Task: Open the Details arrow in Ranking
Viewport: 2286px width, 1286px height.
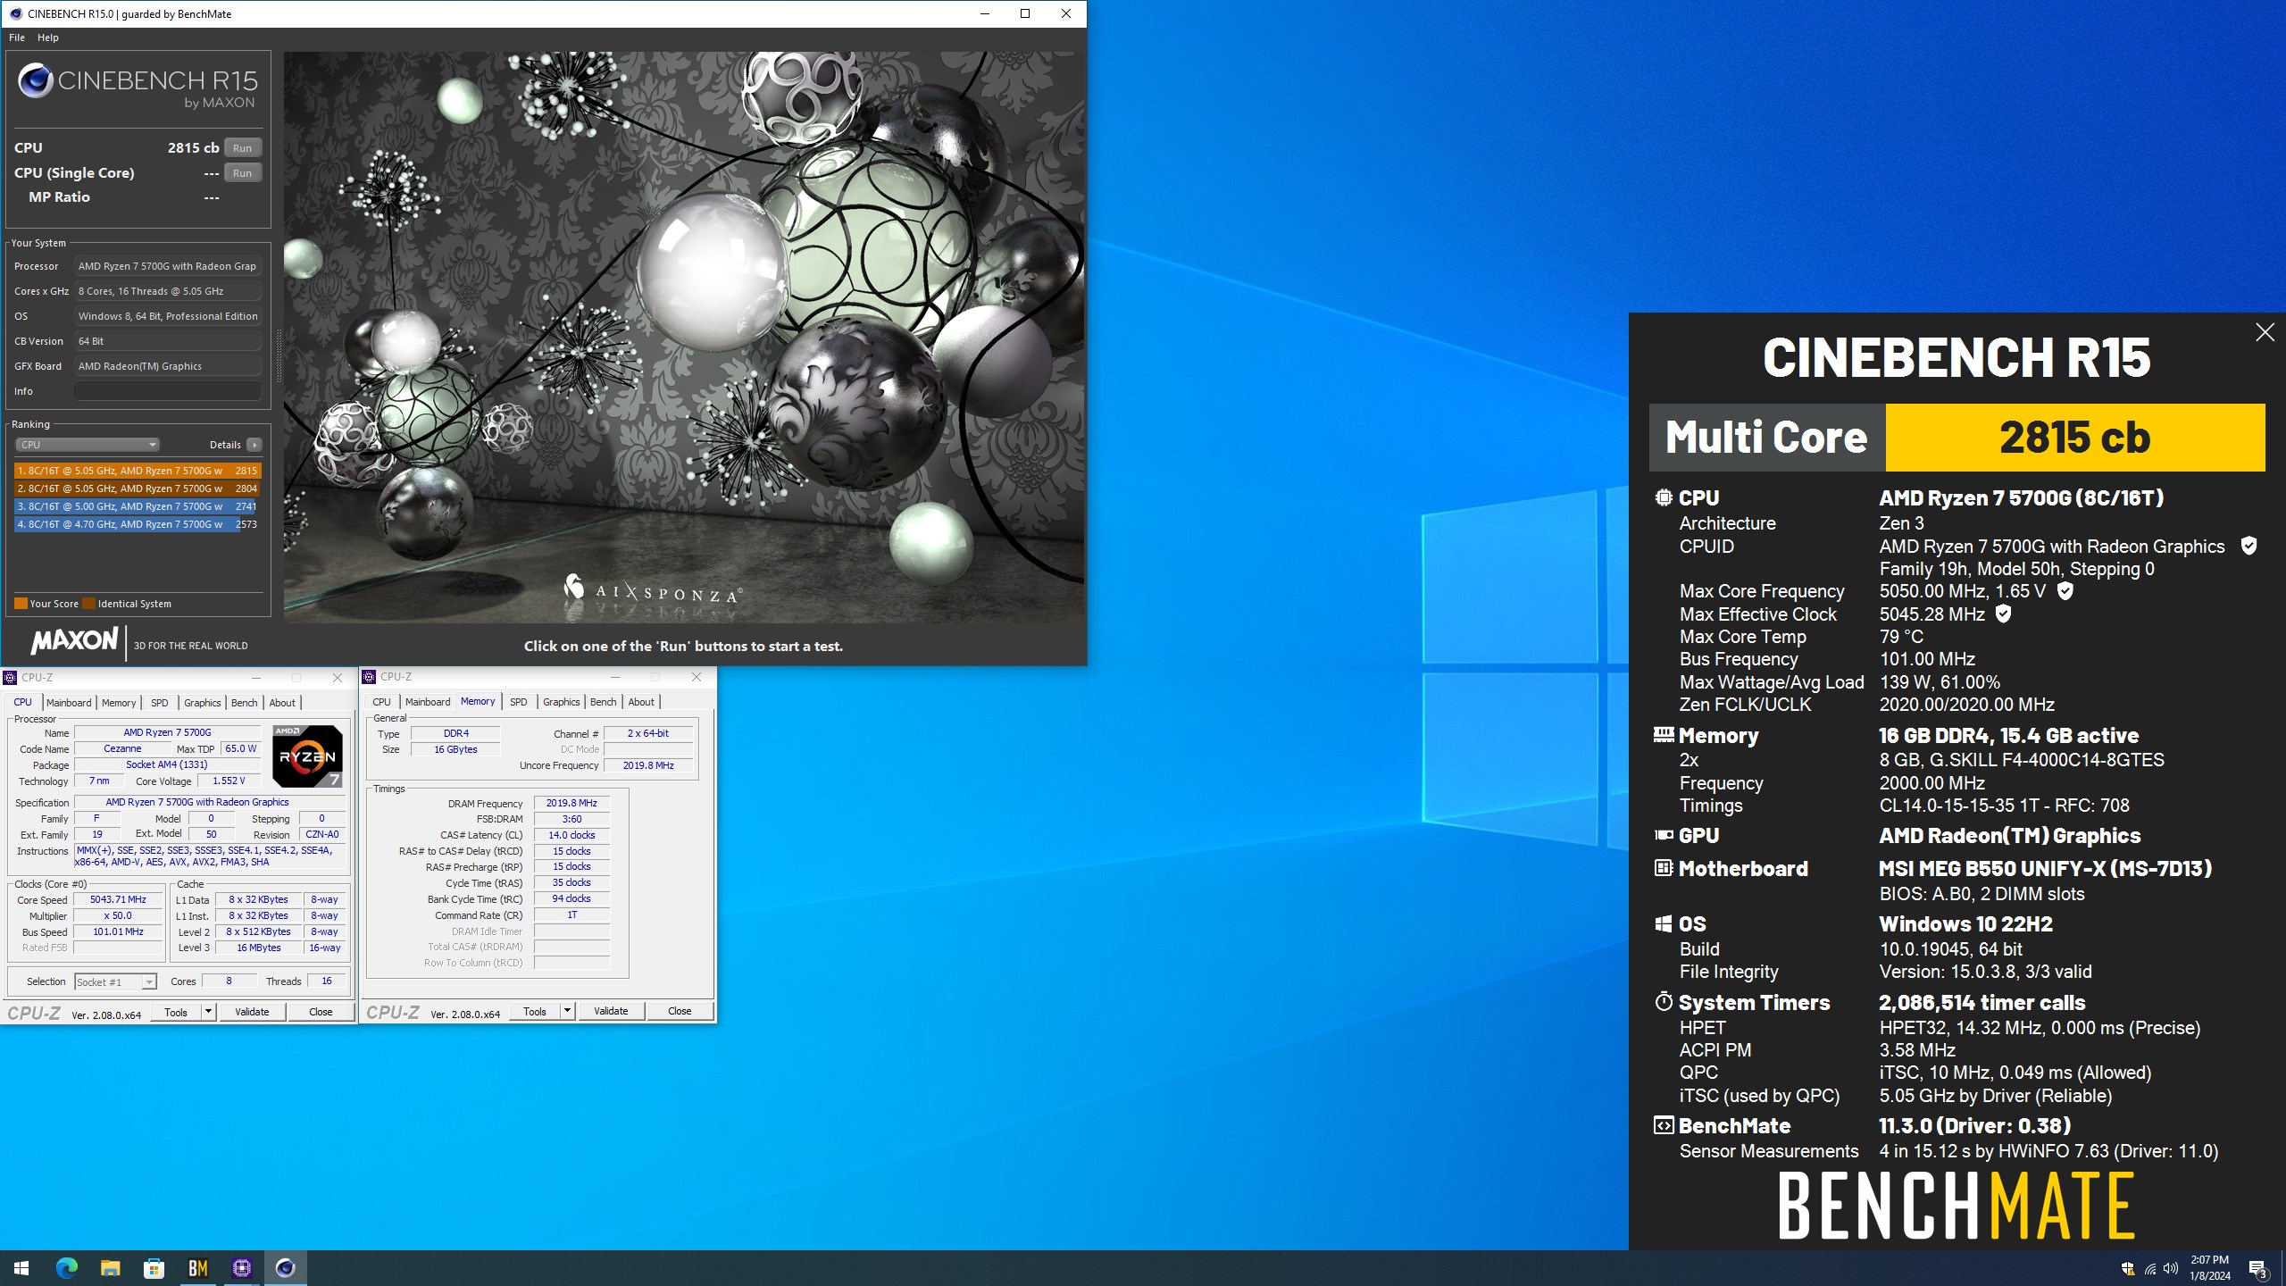Action: [x=254, y=445]
